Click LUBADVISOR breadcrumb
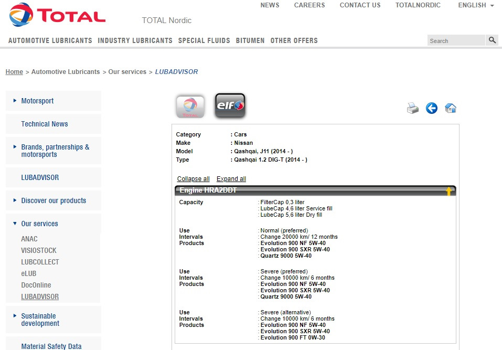Screen dimensions: 502x350 176,72
